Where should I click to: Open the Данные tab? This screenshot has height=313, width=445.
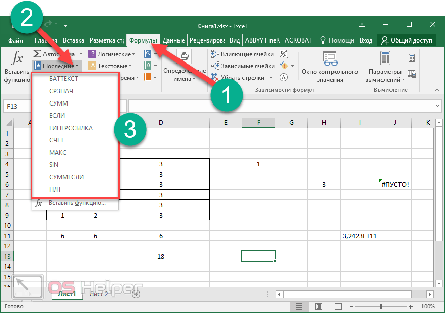[x=173, y=40]
